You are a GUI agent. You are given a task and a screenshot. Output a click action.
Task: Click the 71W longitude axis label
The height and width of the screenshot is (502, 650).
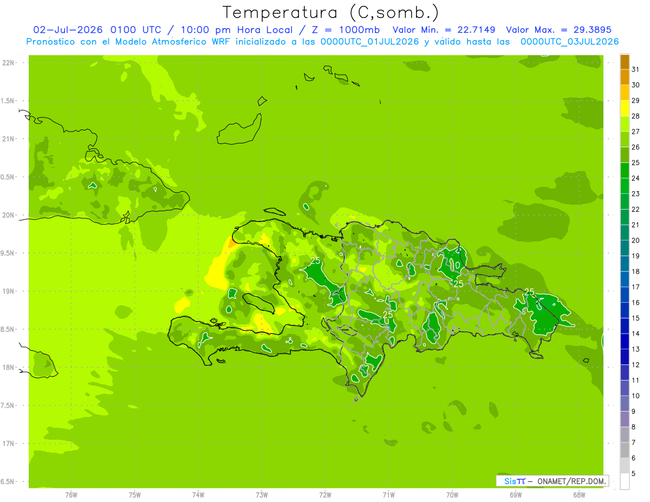coord(388,495)
